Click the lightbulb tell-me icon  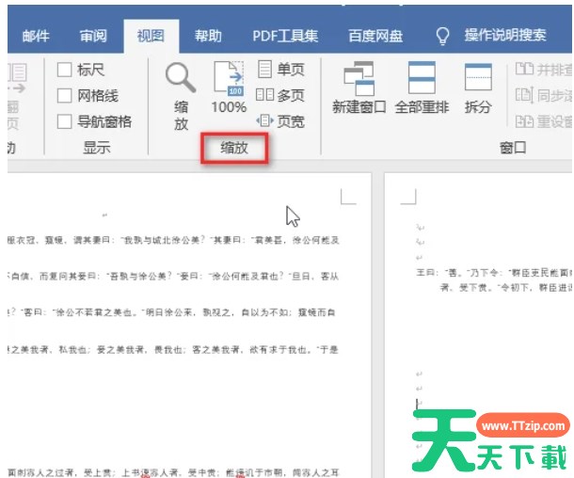[442, 36]
